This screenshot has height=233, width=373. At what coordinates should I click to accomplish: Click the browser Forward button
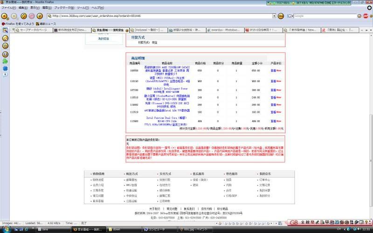coord(14,16)
